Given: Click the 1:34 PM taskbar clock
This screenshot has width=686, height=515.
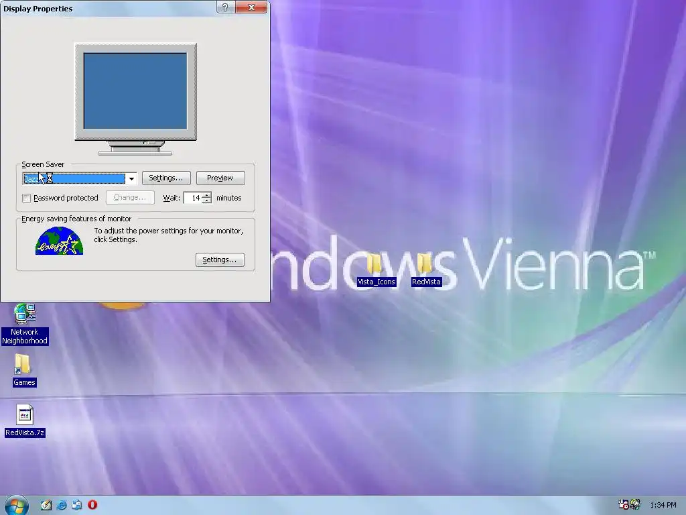Looking at the screenshot, I should [663, 505].
